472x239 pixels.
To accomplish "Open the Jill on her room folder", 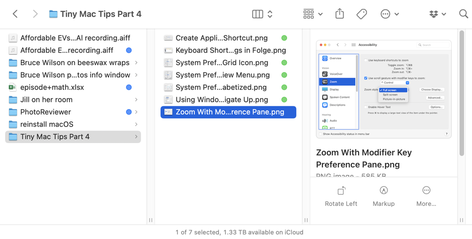I will tap(46, 100).
